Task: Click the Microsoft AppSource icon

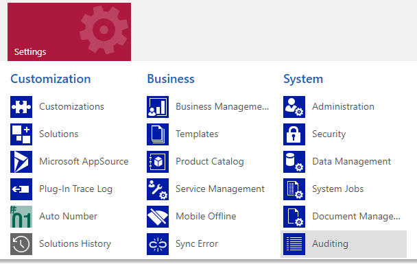Action: (x=21, y=162)
